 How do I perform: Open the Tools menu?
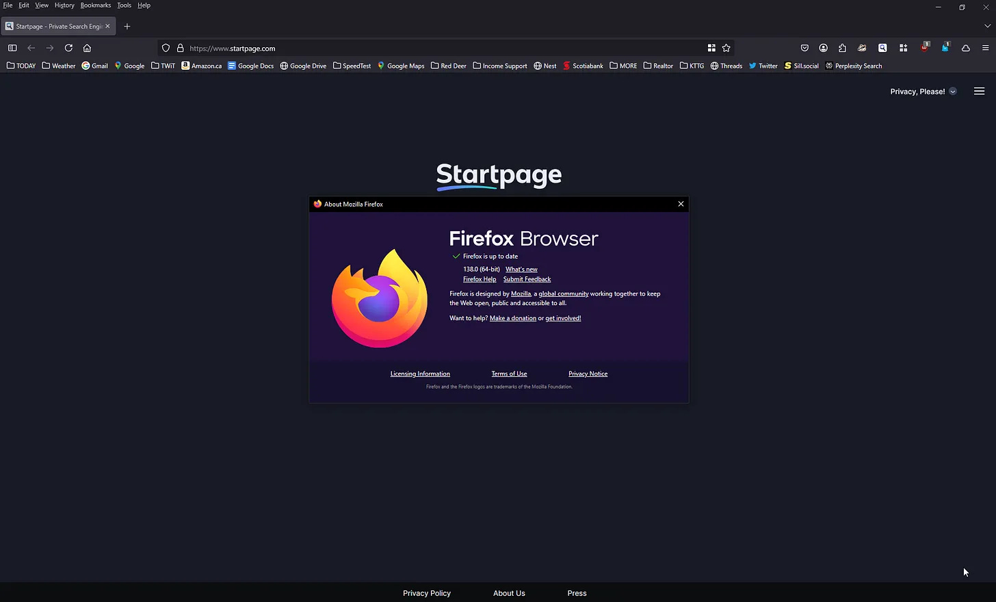[x=124, y=5]
